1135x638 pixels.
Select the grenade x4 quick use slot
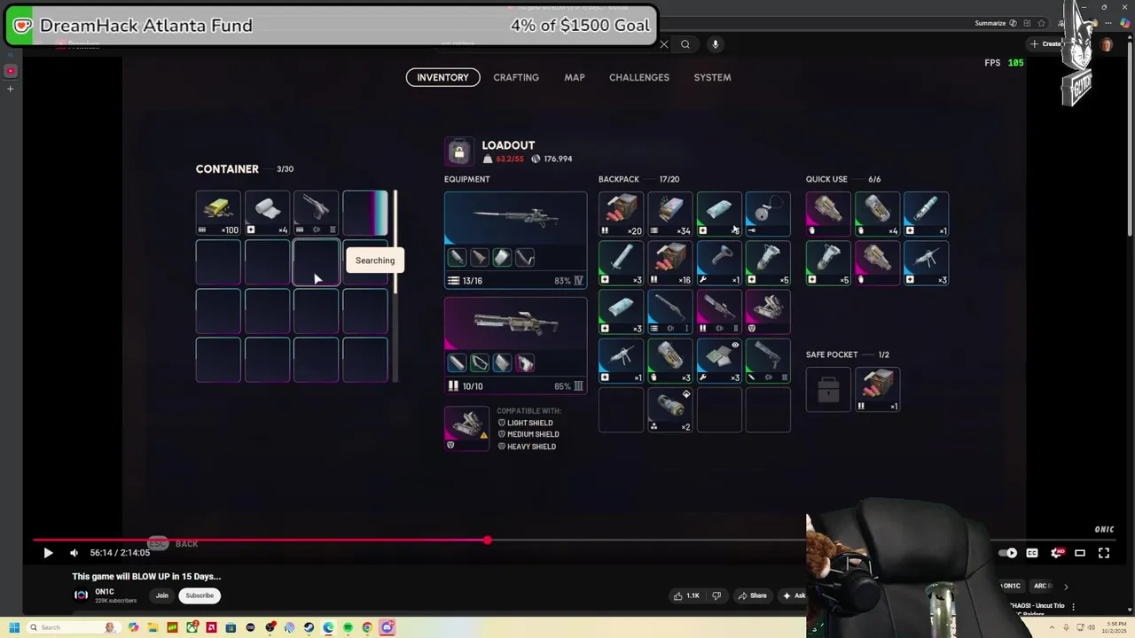tap(877, 214)
